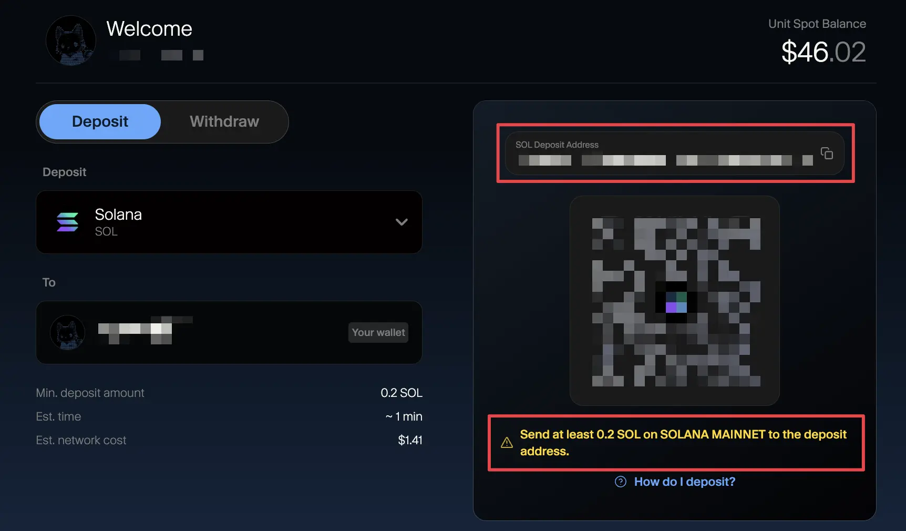Click the Est. time label
This screenshot has width=906, height=531.
[58, 416]
